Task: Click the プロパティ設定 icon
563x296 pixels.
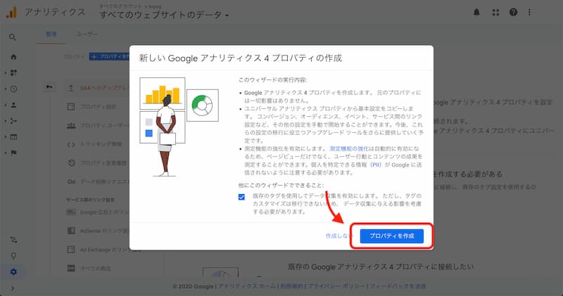Action: 71,107
